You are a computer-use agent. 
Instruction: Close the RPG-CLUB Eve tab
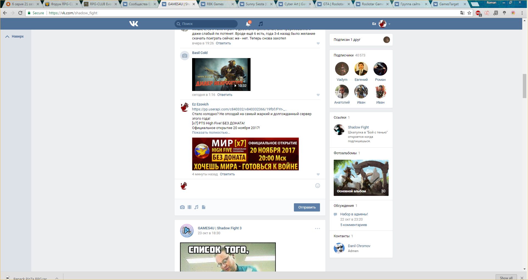tap(116, 4)
